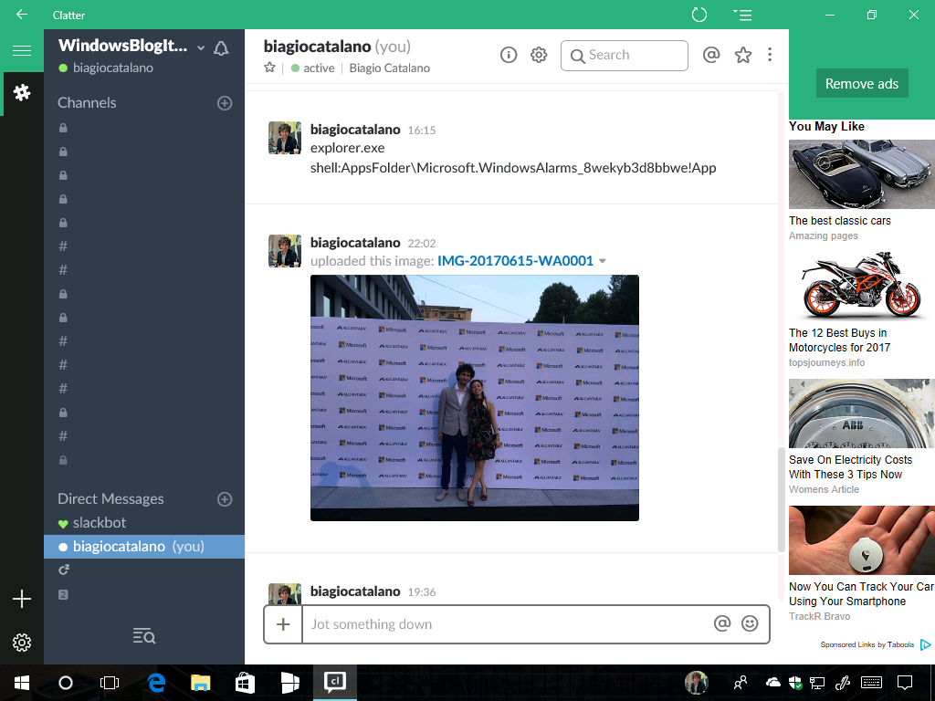Launch Microsoft Edge from the taskbar
The image size is (935, 701).
156,683
